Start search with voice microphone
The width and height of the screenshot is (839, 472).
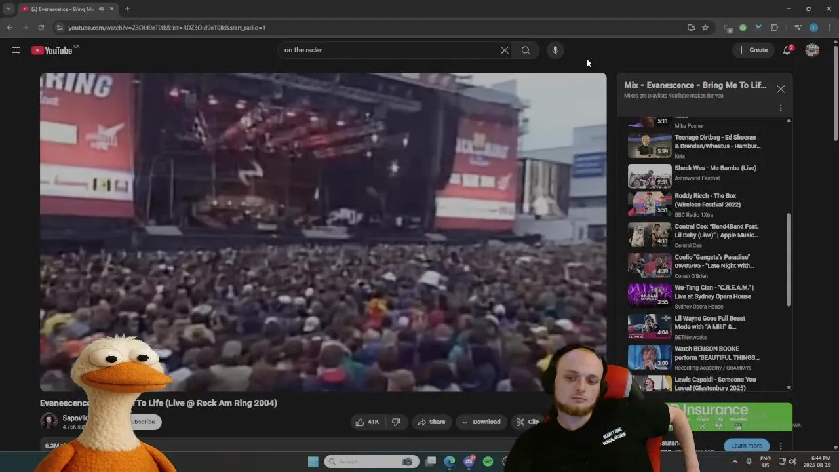coord(555,50)
